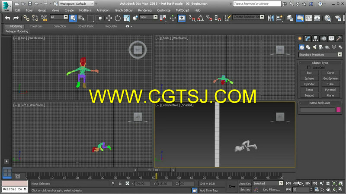Select the Select and Link tool
The height and width of the screenshot is (194, 346).
click(26, 18)
